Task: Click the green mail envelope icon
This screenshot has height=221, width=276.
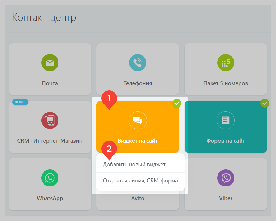Action: 50,63
